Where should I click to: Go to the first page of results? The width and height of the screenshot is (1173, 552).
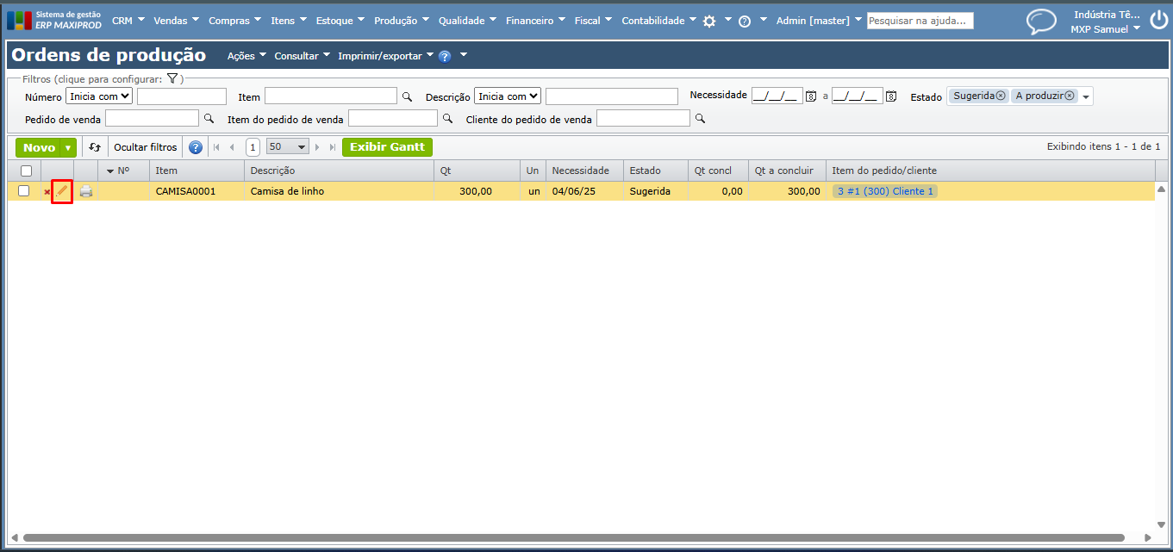coord(216,147)
